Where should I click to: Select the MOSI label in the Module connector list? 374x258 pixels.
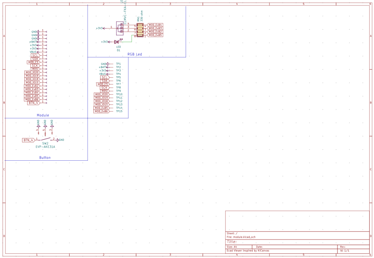(35, 69)
